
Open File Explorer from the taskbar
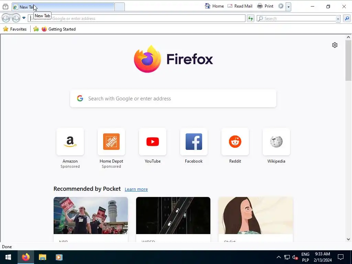pos(42,257)
